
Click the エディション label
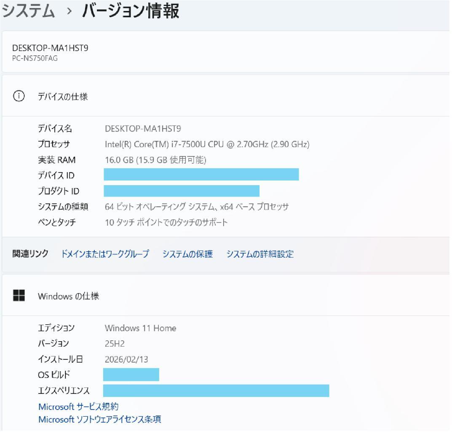pyautogui.click(x=56, y=328)
